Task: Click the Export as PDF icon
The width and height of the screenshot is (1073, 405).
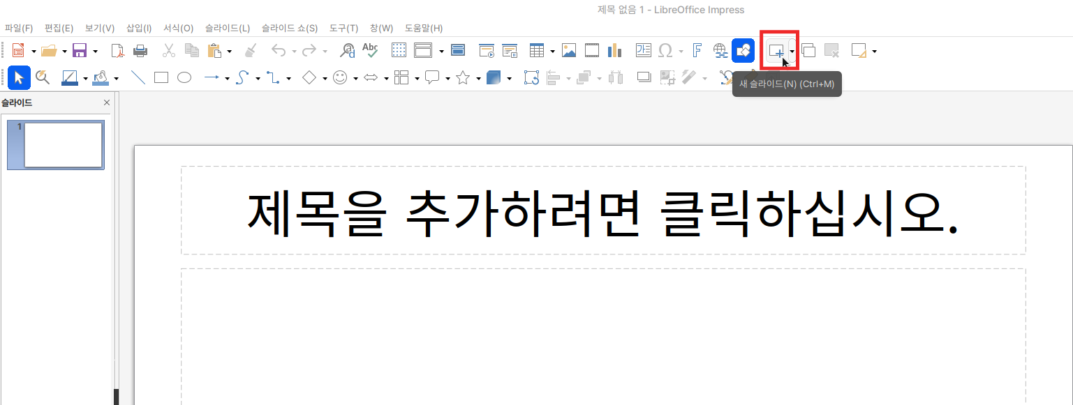Action: 117,51
